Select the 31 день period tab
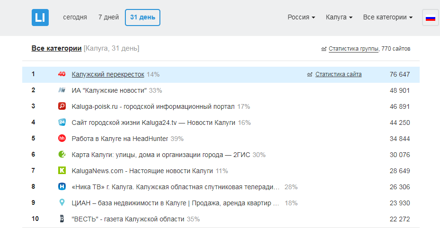The image size is (440, 228). [142, 18]
